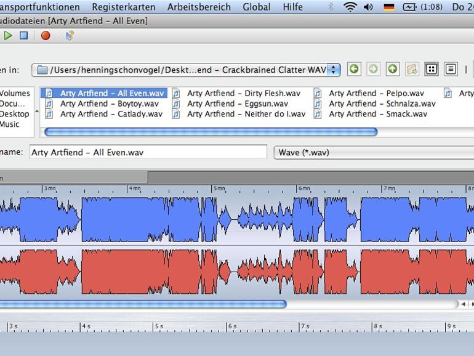This screenshot has height=356, width=474.
Task: Switch file browser to list details view
Action: 451,70
